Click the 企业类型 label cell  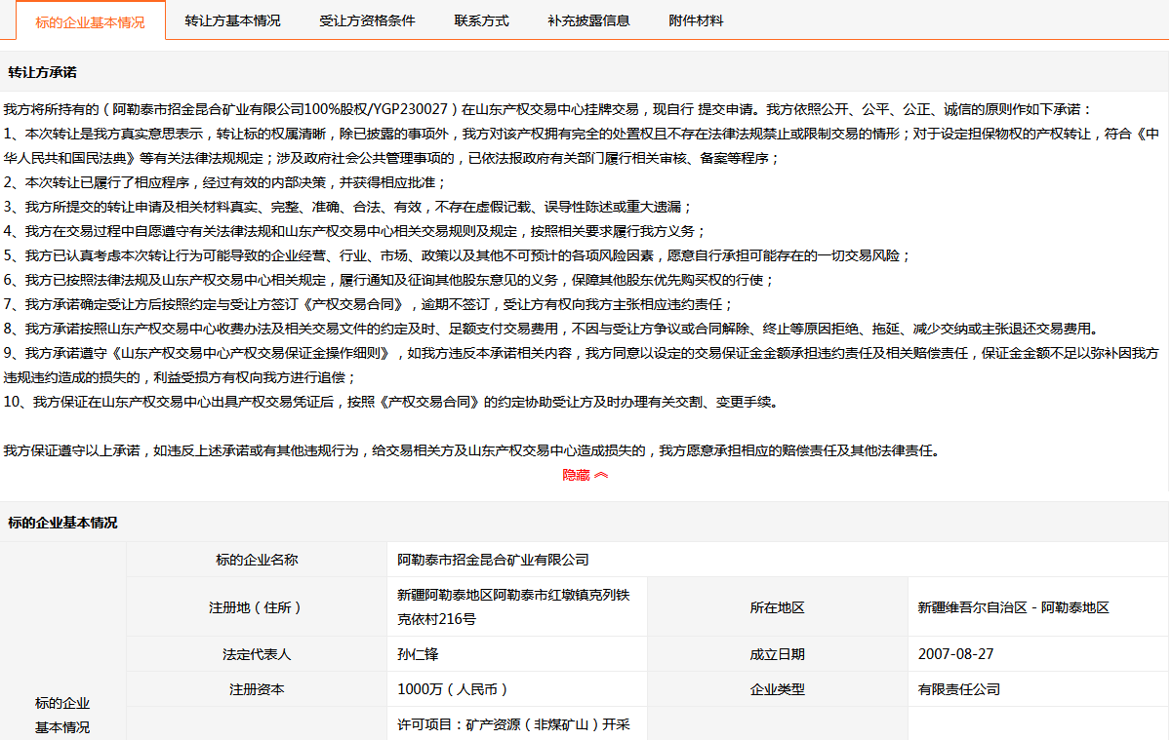(777, 689)
